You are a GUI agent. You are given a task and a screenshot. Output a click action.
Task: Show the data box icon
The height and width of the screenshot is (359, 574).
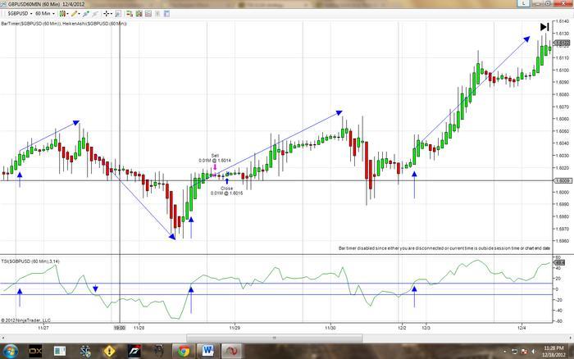point(166,14)
